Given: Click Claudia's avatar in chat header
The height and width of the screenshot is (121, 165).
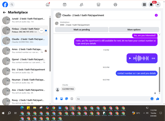Looking at the screenshot, I should coord(58,15).
